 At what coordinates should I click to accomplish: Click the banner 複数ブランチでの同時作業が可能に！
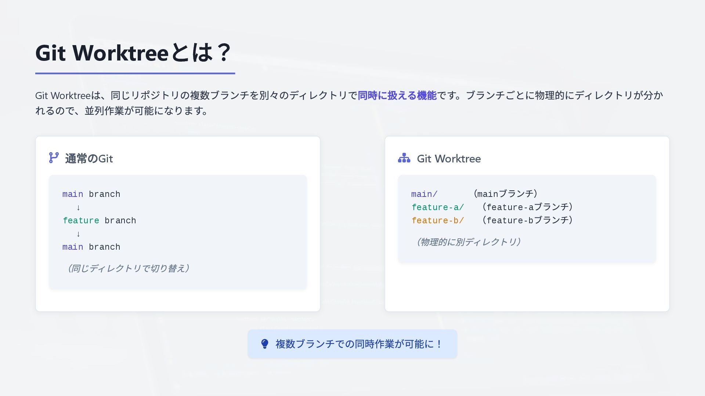[x=359, y=344]
